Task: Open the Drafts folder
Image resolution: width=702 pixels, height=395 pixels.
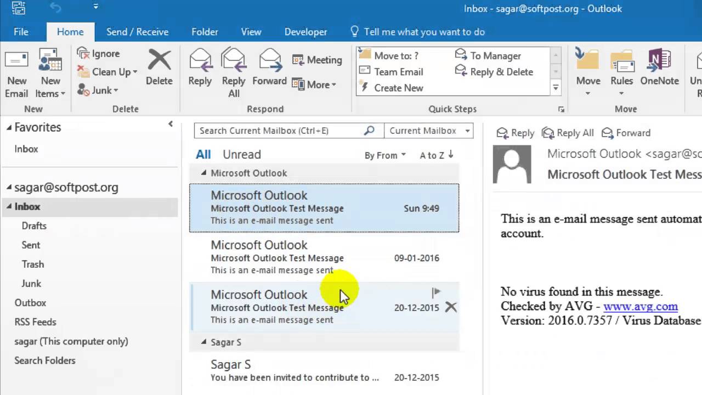Action: click(34, 226)
